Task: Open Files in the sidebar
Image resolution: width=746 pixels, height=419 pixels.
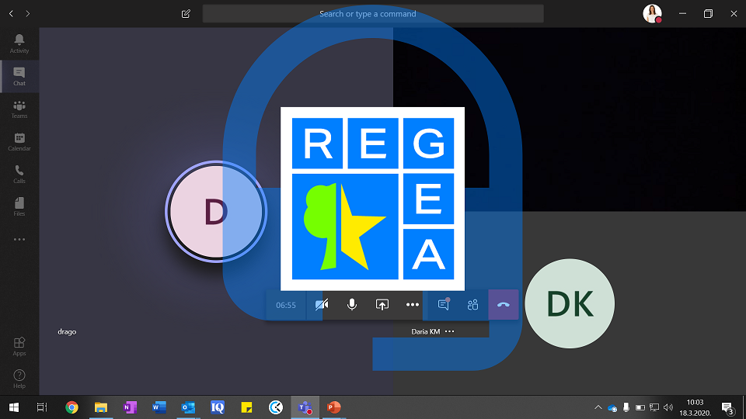Action: click(19, 206)
